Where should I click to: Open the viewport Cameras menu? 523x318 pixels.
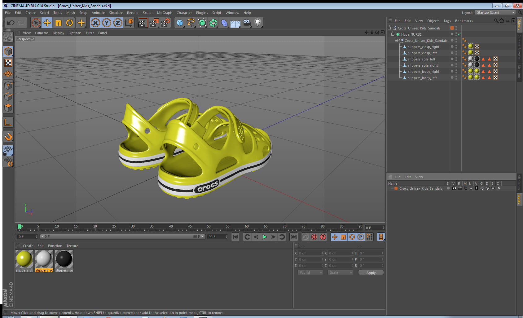42,33
